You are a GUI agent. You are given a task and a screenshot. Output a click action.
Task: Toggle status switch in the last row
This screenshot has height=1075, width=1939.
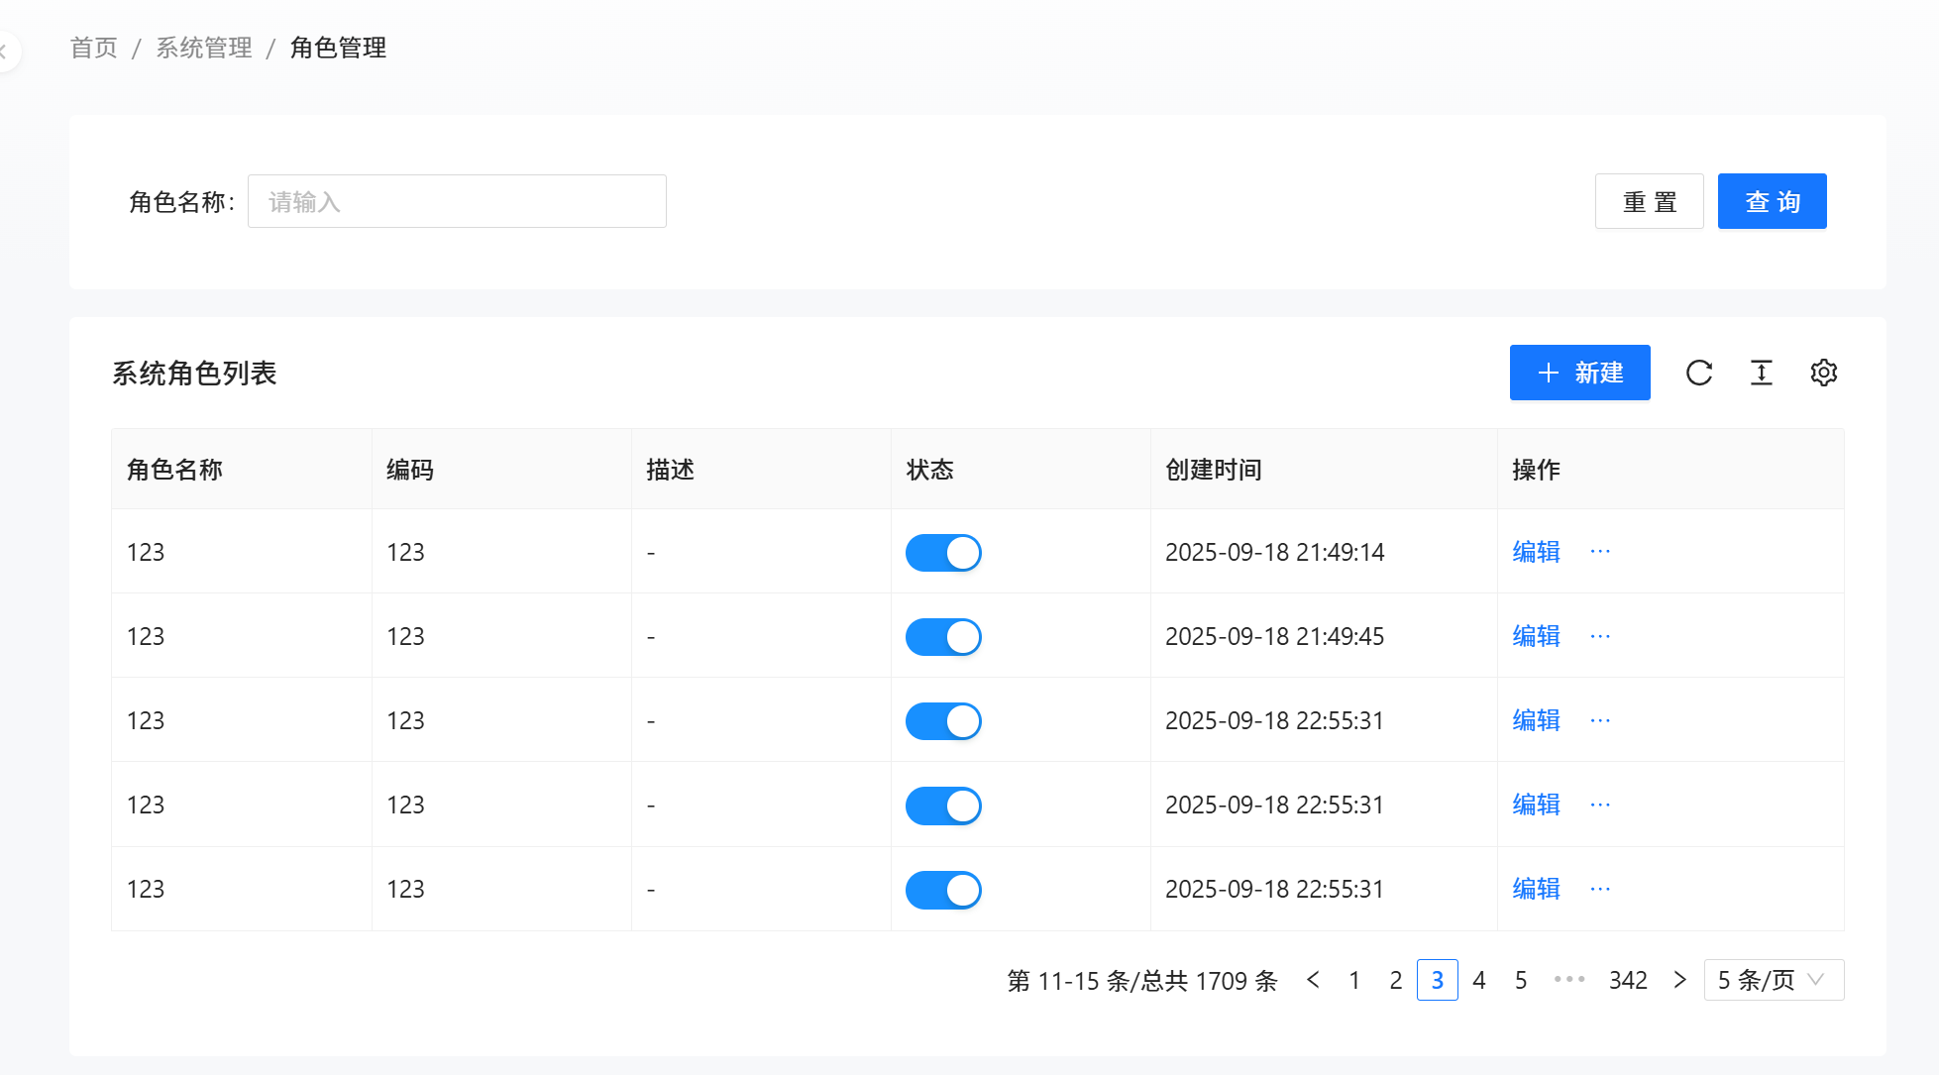(x=943, y=890)
